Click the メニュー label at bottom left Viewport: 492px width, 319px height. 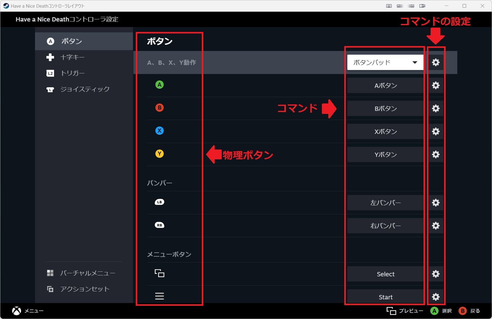[34, 311]
